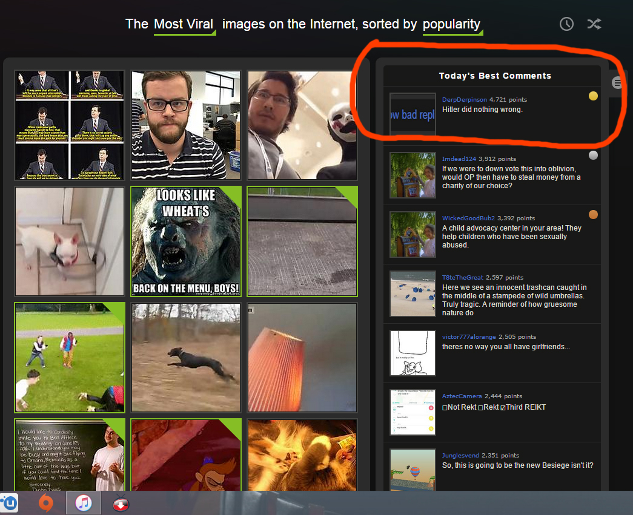633x515 pixels.
Task: Open the umbrellas beach thumbnail in comments
Action: point(413,294)
